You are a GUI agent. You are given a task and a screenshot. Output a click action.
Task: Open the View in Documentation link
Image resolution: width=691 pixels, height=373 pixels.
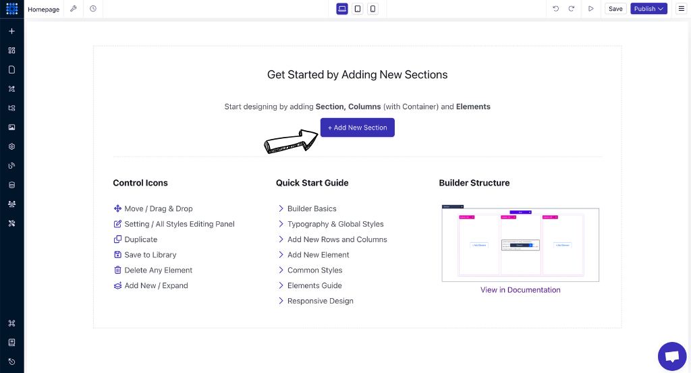pyautogui.click(x=520, y=290)
